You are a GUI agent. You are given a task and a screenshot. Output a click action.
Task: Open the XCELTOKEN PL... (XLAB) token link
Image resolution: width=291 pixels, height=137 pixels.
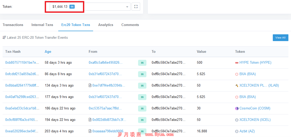point(259,85)
